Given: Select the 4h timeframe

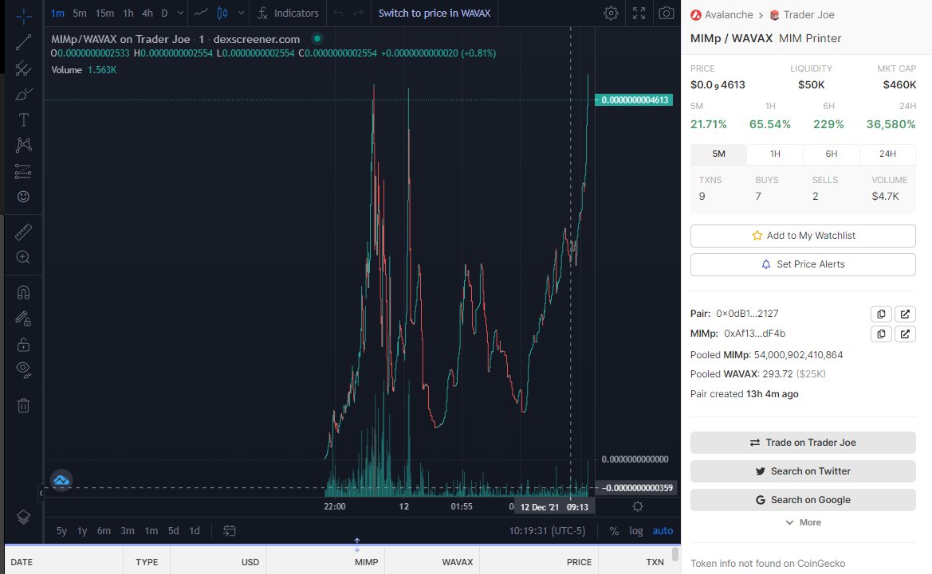Looking at the screenshot, I should pyautogui.click(x=147, y=13).
